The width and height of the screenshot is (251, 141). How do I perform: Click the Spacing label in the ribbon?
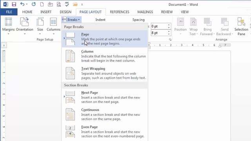138,20
